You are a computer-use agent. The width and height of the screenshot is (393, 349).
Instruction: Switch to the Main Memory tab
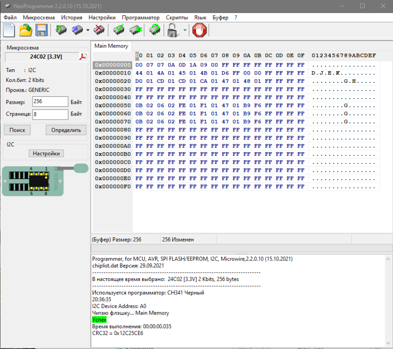click(111, 46)
